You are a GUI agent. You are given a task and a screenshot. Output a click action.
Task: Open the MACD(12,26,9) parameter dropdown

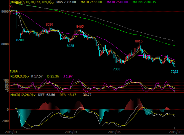coord(35,95)
